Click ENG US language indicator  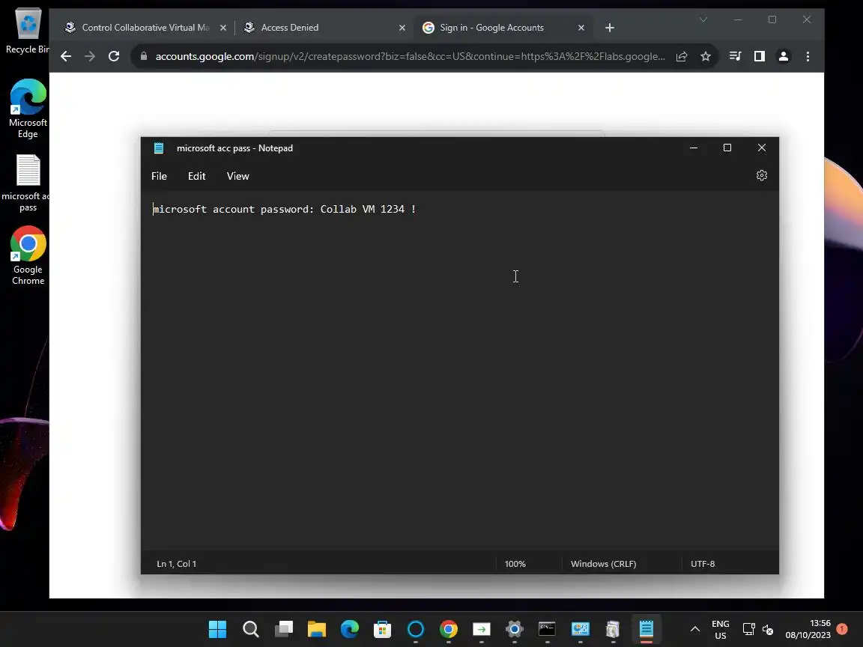point(721,629)
